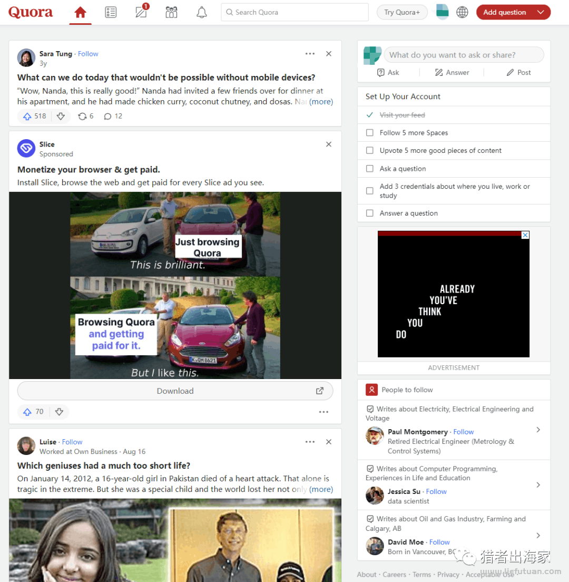Click Jessica Su's avatar

[x=375, y=495]
